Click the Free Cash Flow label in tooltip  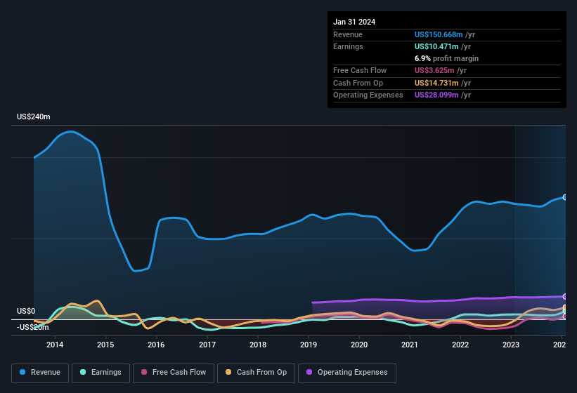(360, 70)
